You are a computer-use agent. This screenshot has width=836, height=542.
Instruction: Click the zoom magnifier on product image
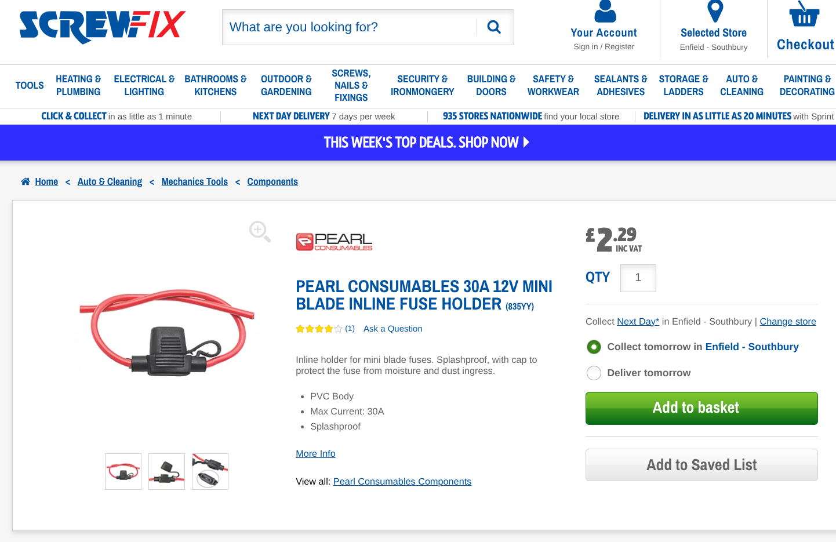tap(259, 231)
